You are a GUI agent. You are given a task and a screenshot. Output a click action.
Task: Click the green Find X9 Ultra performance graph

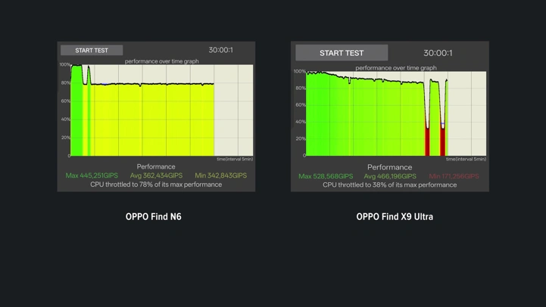pyautogui.click(x=396, y=113)
